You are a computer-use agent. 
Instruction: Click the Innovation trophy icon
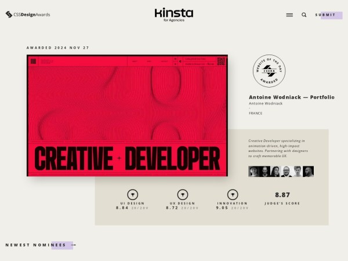[232, 195]
